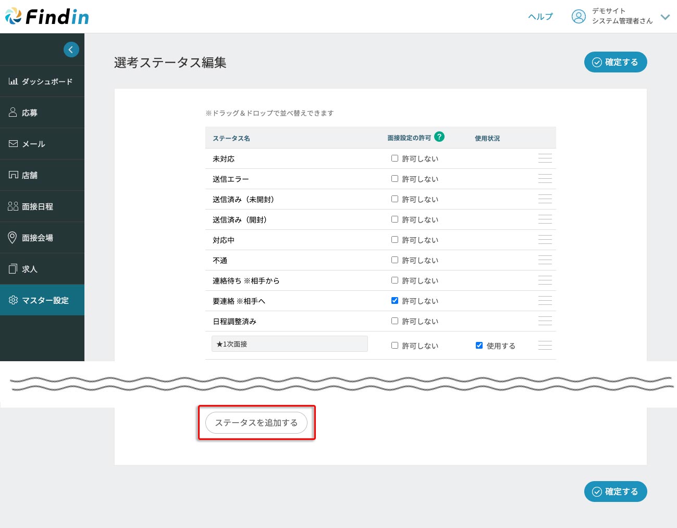
Task: Grab the drag handle for 未対応 row
Action: pos(545,158)
